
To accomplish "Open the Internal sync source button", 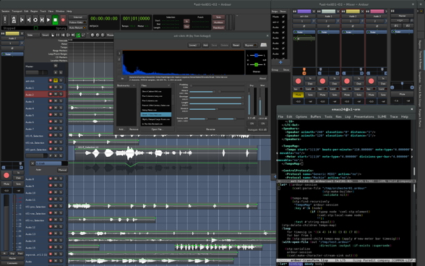I will pyautogui.click(x=78, y=17).
